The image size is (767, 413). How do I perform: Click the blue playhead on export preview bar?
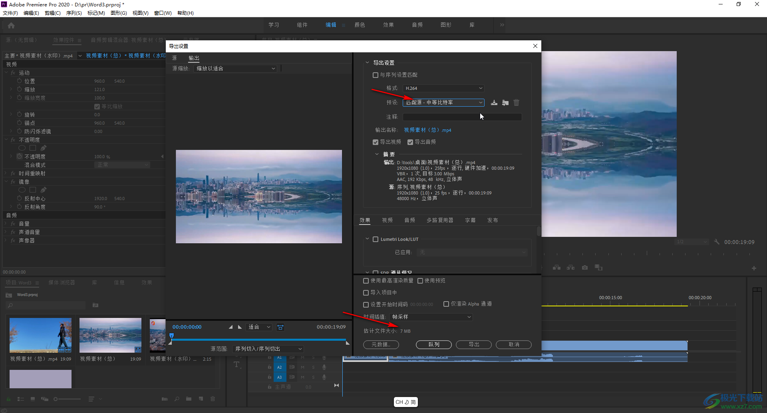tap(171, 336)
